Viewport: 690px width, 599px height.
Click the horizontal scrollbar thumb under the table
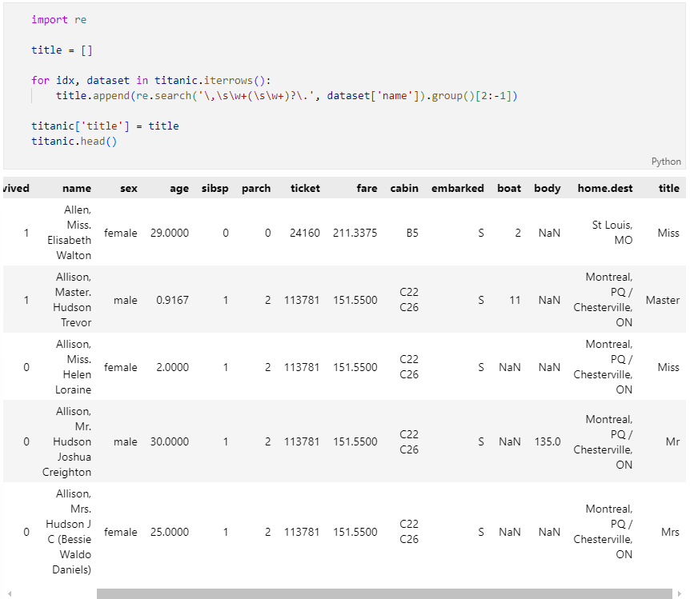[384, 593]
